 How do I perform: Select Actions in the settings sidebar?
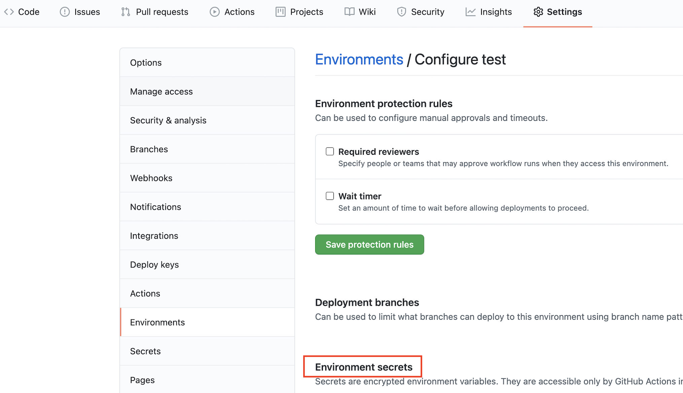coord(207,293)
